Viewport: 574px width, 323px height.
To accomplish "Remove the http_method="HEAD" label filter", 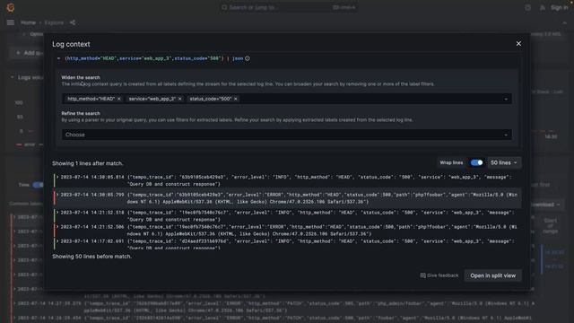I will pos(119,99).
